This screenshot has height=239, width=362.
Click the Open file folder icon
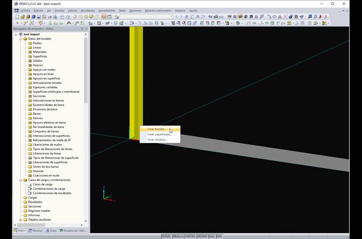(x=23, y=17)
